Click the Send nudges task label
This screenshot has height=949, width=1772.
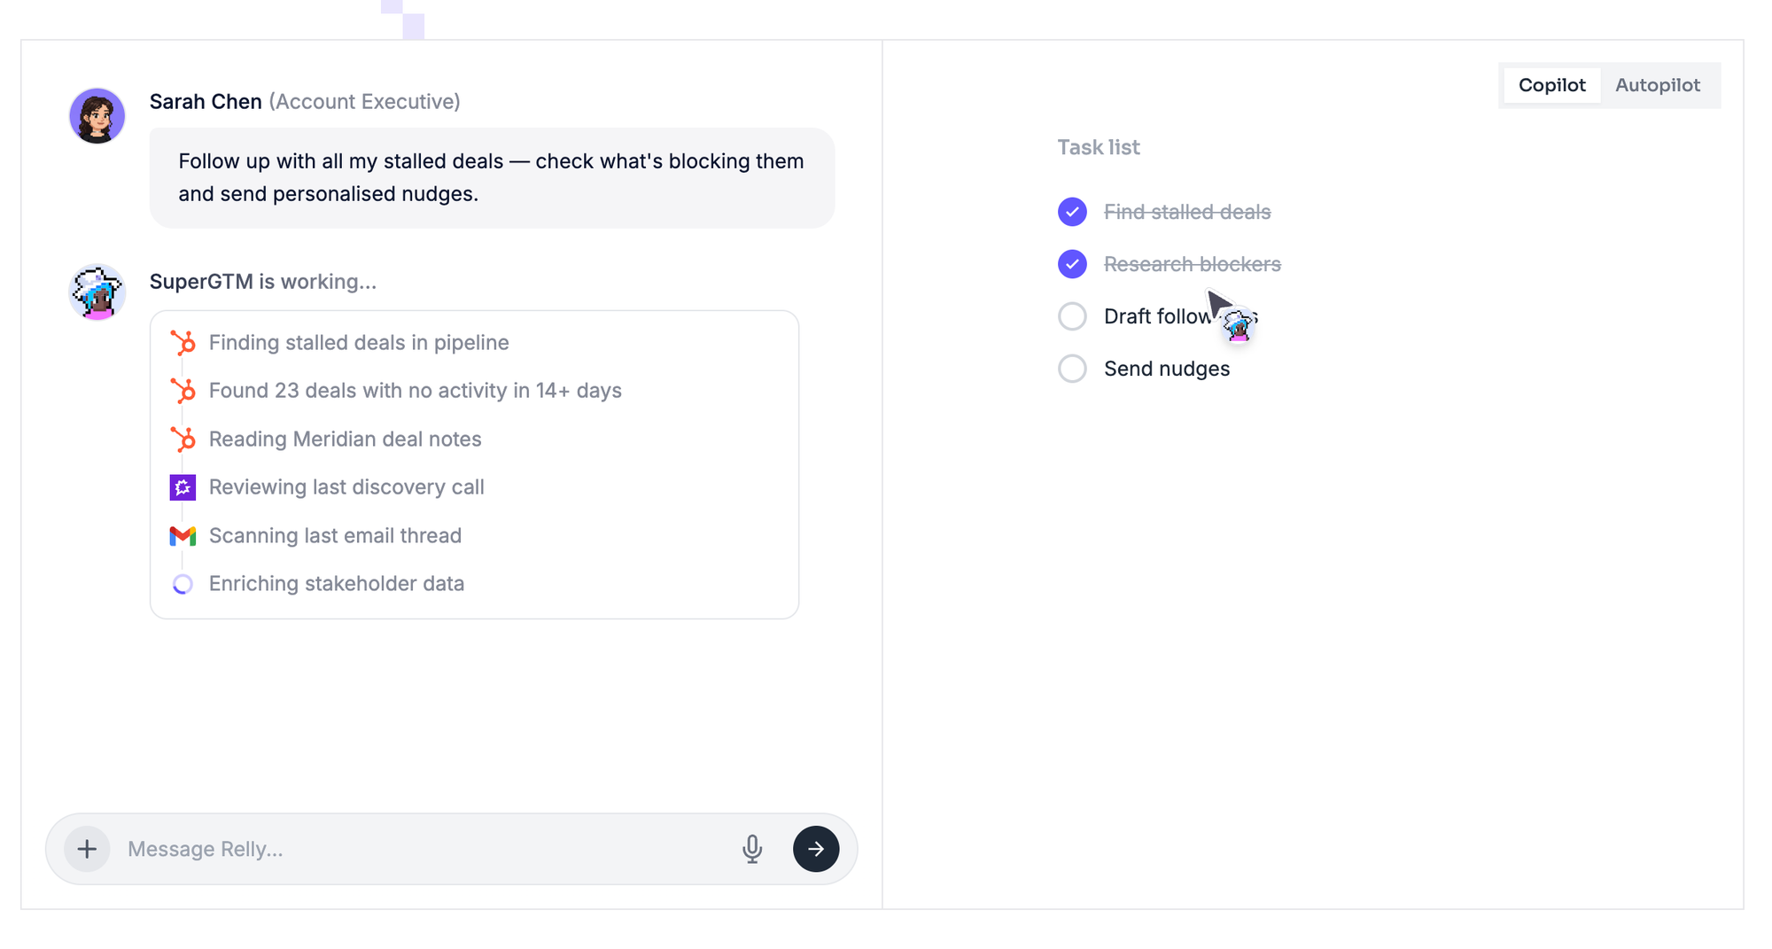[1166, 369]
